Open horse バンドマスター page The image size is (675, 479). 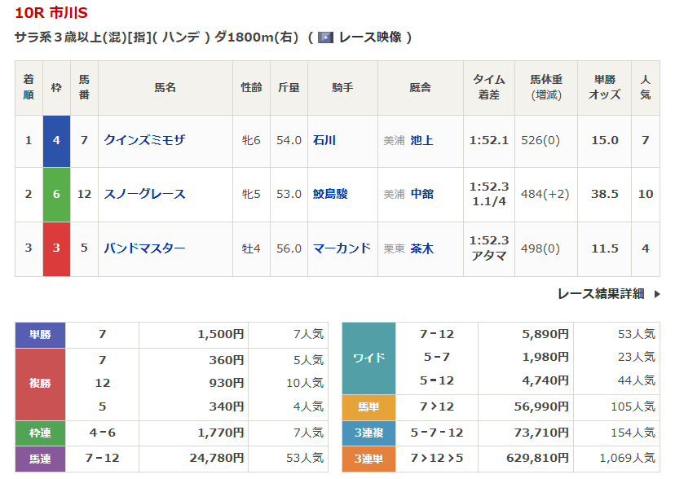point(144,248)
